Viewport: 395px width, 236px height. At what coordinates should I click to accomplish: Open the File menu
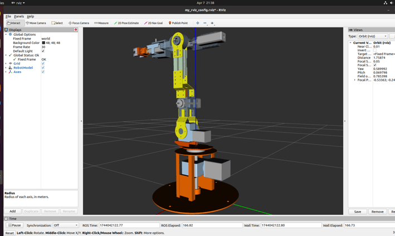click(8, 17)
